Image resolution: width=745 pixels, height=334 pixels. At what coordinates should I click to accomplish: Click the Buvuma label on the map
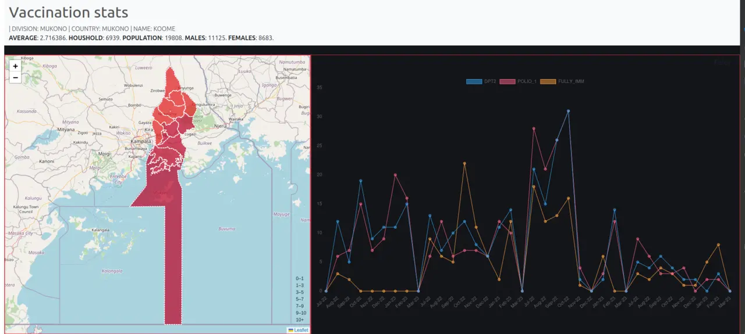226,228
